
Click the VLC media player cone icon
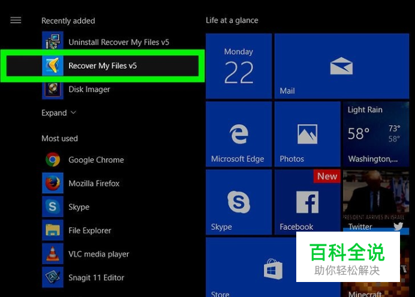click(x=53, y=254)
